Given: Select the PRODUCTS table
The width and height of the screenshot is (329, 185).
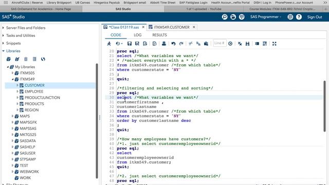Looking at the screenshot, I should (34, 104).
